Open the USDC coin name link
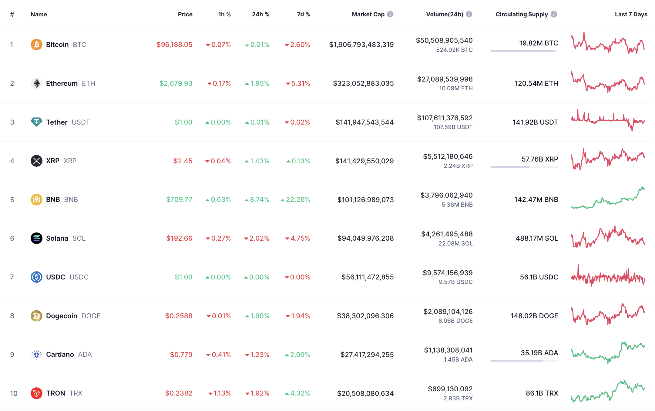This screenshot has width=655, height=411. (55, 277)
